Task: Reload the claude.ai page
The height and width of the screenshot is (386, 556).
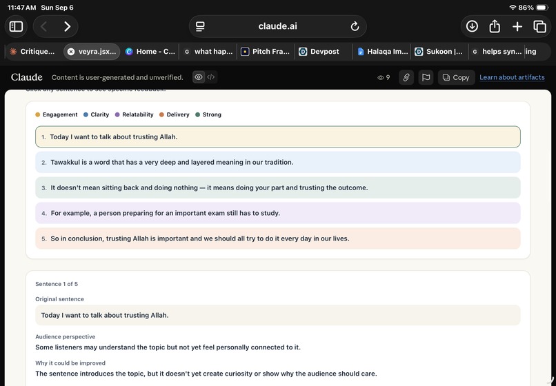Action: point(355,27)
